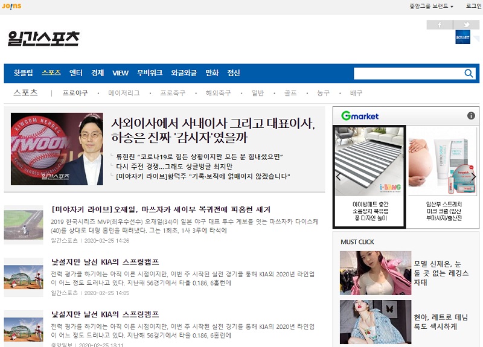Select the 배구 sub-tab
This screenshot has width=483, height=347.
tap(356, 93)
